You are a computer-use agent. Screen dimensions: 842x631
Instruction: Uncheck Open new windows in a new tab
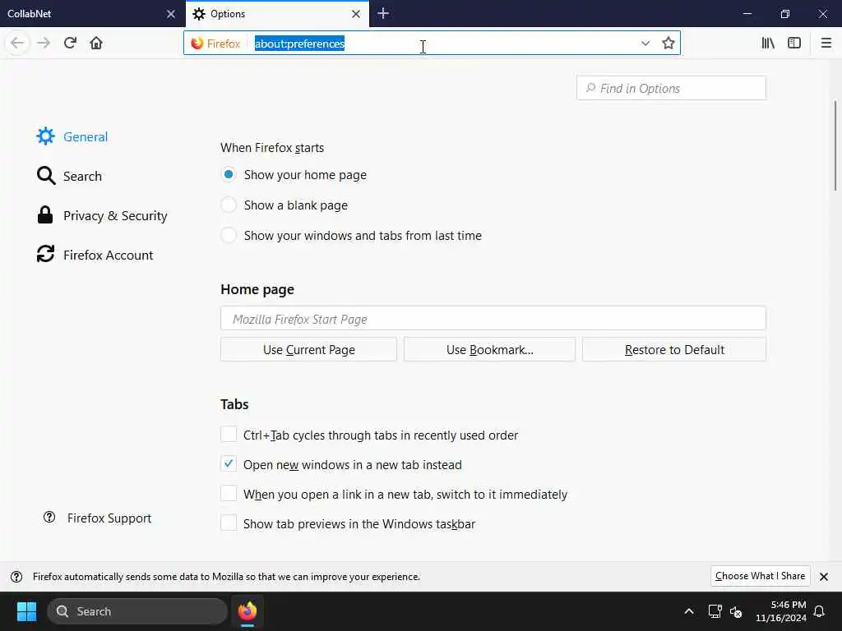point(229,463)
